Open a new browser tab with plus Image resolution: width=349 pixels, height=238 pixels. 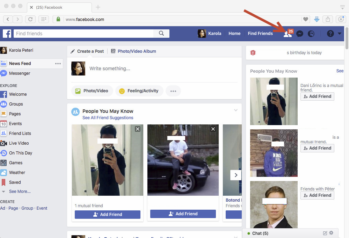[x=98, y=7]
